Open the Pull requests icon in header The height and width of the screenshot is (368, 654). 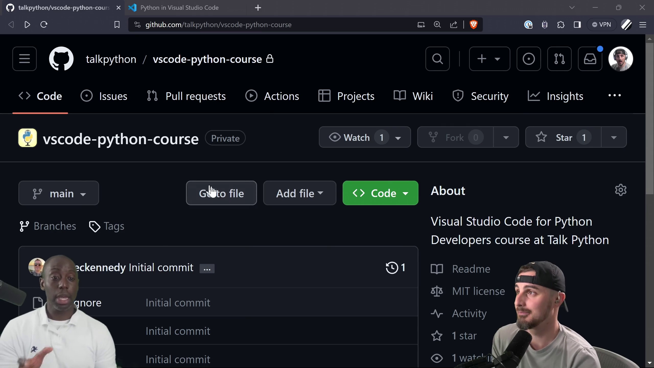(559, 59)
